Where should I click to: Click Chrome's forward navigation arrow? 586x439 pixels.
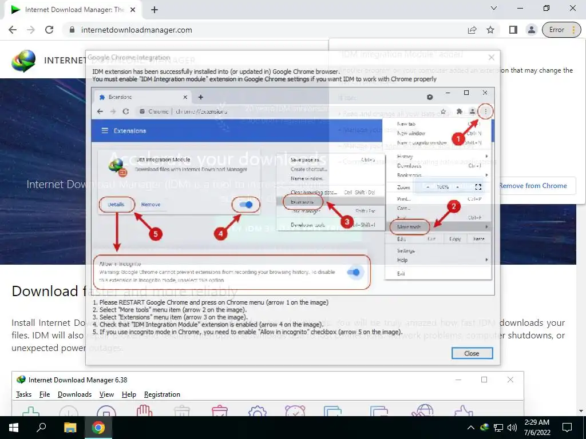pyautogui.click(x=31, y=30)
